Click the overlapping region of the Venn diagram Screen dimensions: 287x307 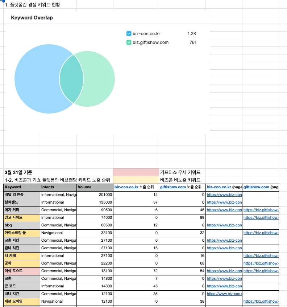(71, 79)
